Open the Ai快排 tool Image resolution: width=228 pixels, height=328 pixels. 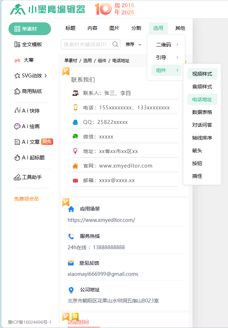click(27, 110)
